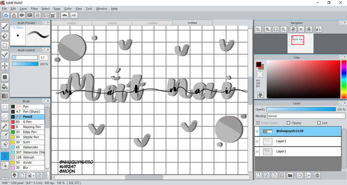The image size is (347, 185).
Task: Select the rectangular Select tool
Action: [x=5, y=108]
